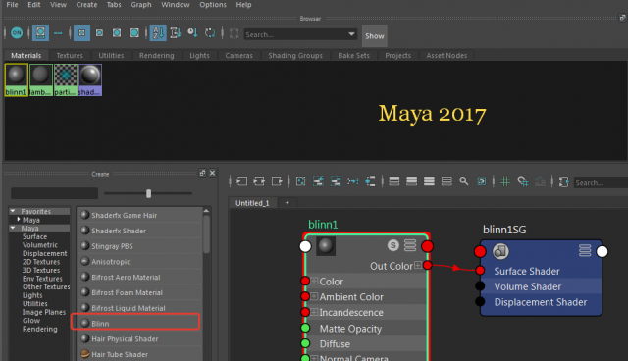This screenshot has height=361, width=628.
Task: Expand the Out Color attribute
Action: [x=418, y=265]
